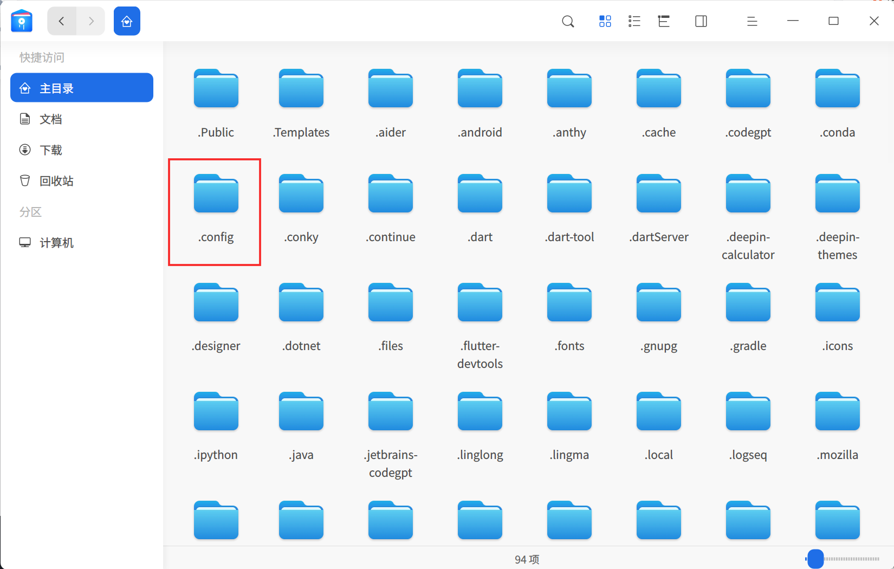Screen dimensions: 894x569
Task: Go forward with the right arrow button
Action: [91, 21]
